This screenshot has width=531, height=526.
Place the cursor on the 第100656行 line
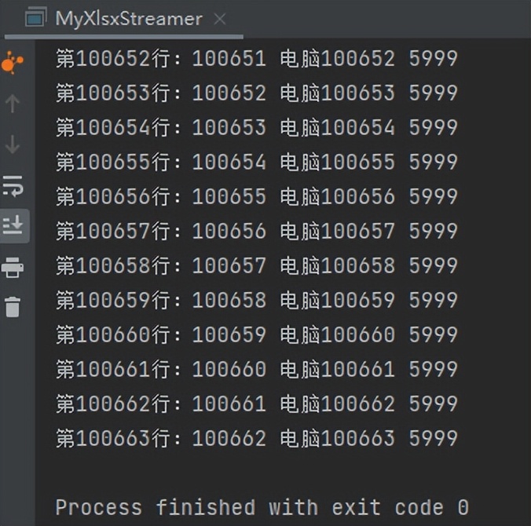point(255,196)
